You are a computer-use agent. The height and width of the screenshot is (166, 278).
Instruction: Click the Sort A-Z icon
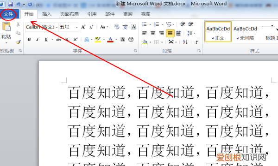[185, 42]
